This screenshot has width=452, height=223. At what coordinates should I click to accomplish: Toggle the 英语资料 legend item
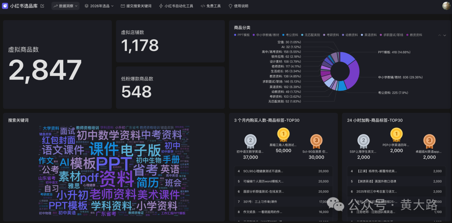(x=369, y=35)
